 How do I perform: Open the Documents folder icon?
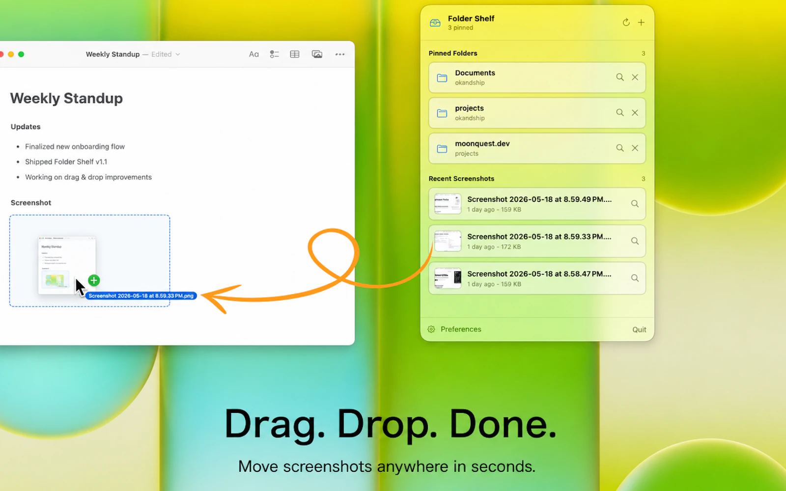[442, 78]
